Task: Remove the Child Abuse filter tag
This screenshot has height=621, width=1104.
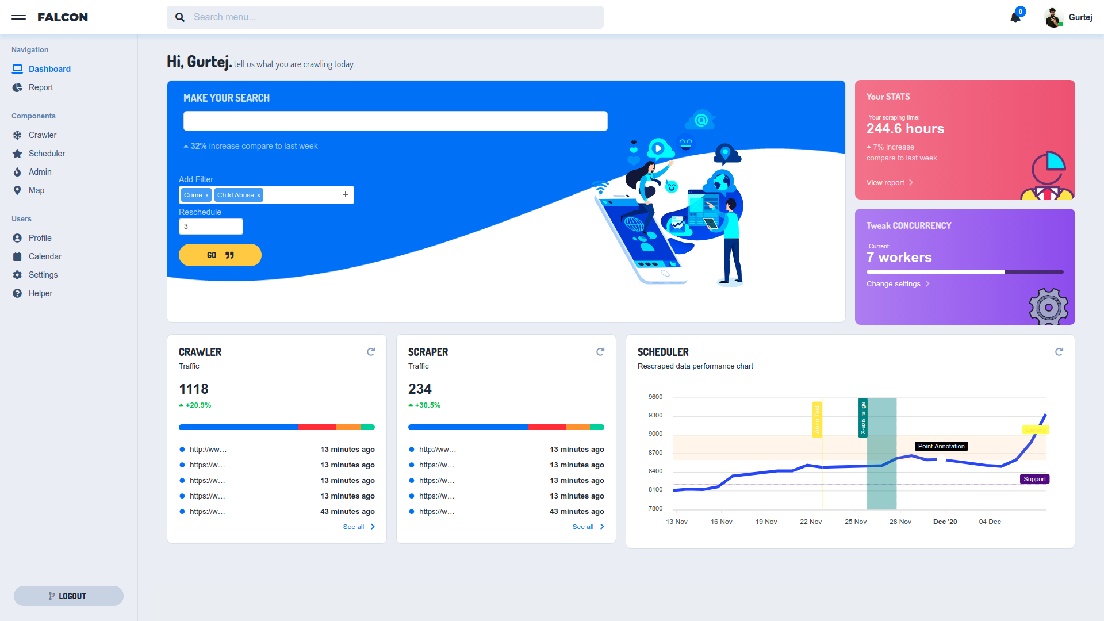Action: [x=258, y=195]
